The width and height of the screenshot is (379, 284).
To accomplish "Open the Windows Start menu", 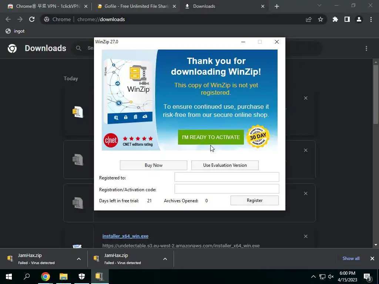I will click(9, 277).
